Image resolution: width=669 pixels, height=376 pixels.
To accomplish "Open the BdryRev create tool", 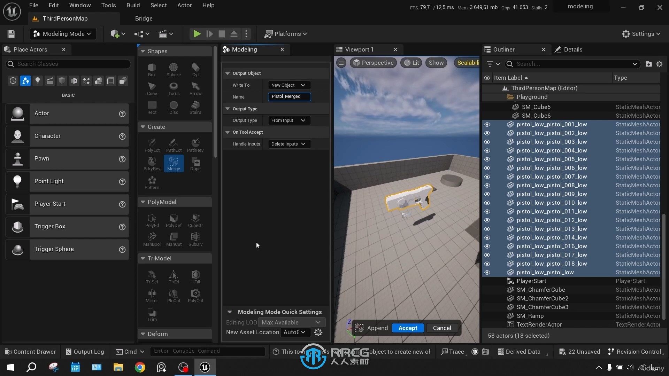I will (x=152, y=164).
